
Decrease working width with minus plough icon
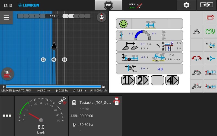pos(197,72)
